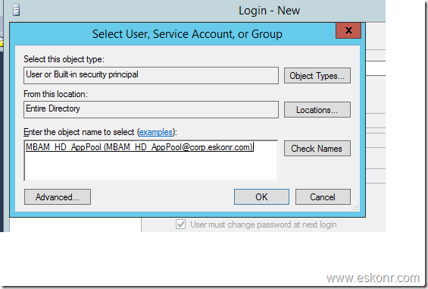The width and height of the screenshot is (428, 289).
Task: Open the Locations picker
Action: tap(317, 110)
